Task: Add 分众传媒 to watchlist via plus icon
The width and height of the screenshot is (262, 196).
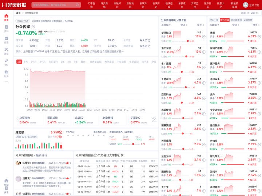Action: pyautogui.click(x=33, y=26)
